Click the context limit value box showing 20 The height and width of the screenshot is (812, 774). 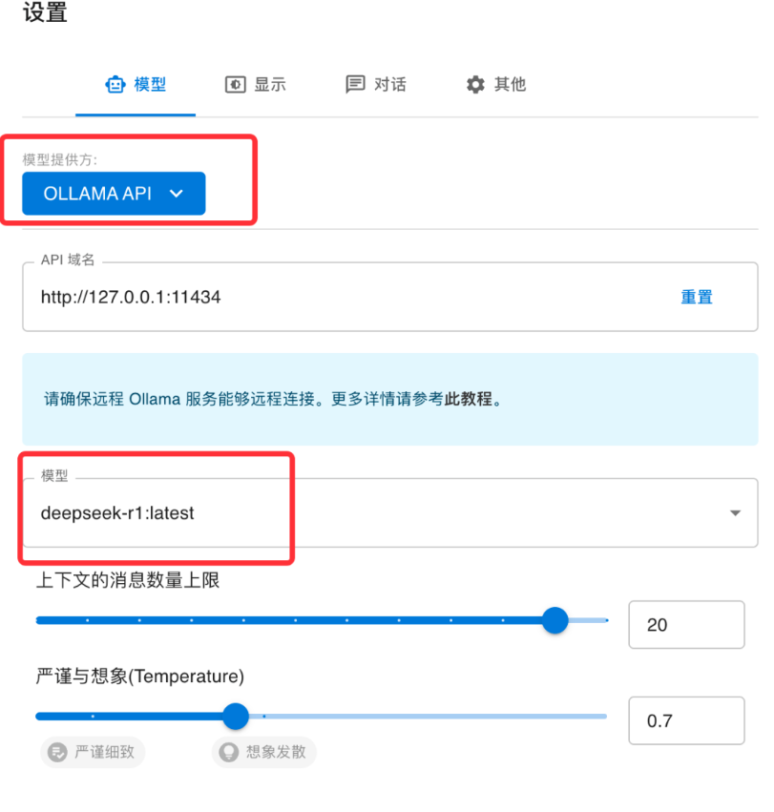point(686,625)
